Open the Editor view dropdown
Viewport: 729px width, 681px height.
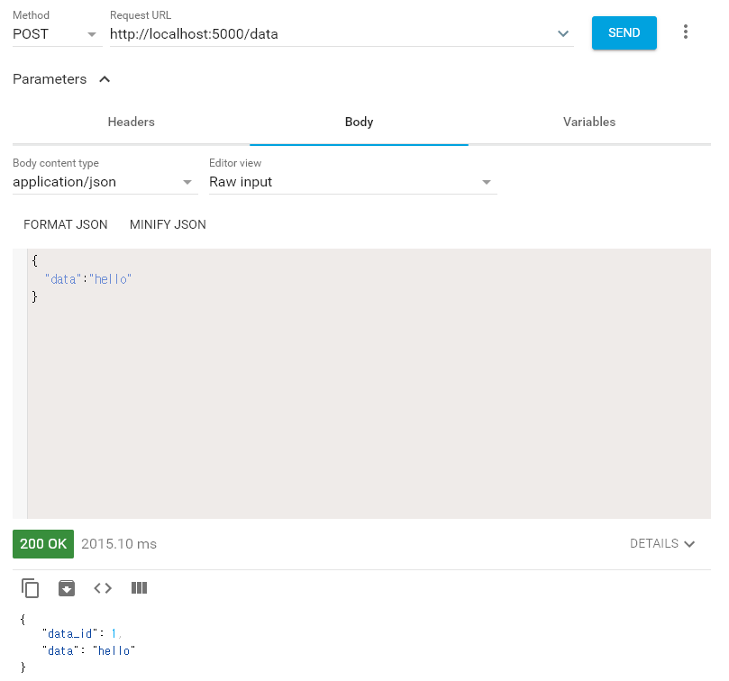tap(352, 182)
